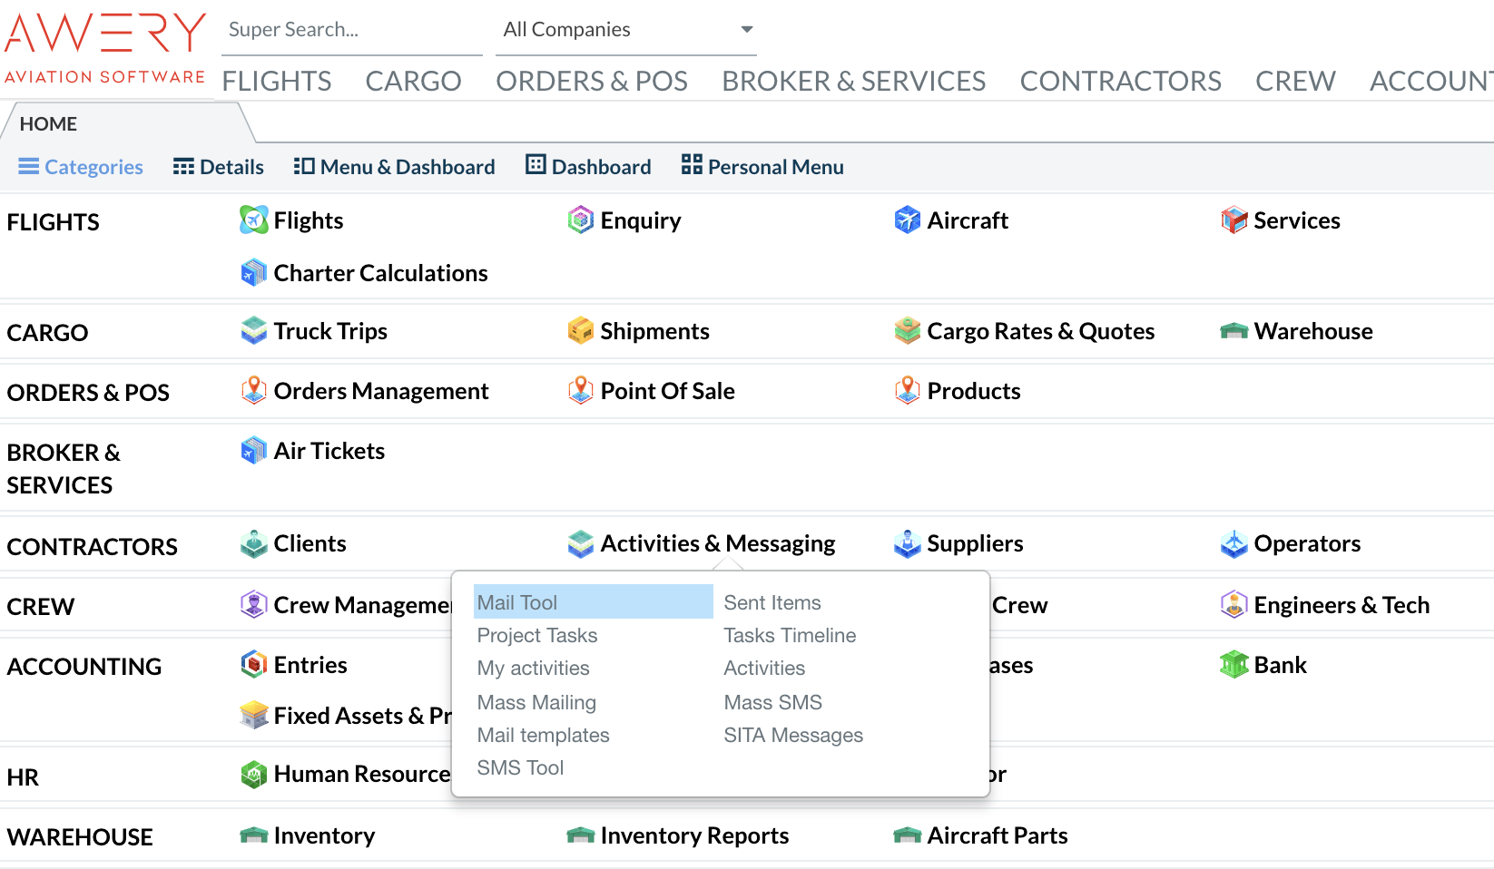The image size is (1494, 869).
Task: Click the Engineers & Tech icon
Action: [x=1234, y=605]
